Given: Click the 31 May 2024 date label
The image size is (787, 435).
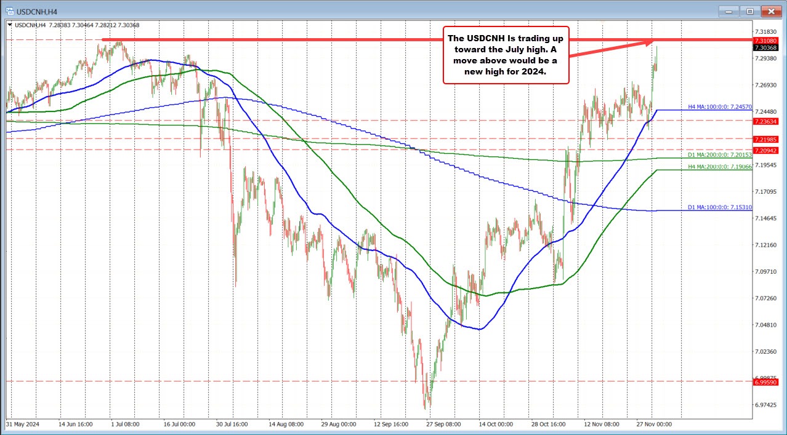Looking at the screenshot, I should click(23, 424).
